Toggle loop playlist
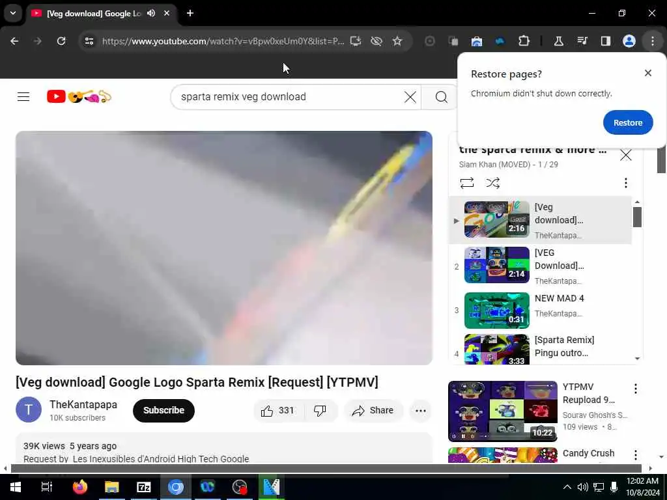This screenshot has width=667, height=500. click(467, 183)
